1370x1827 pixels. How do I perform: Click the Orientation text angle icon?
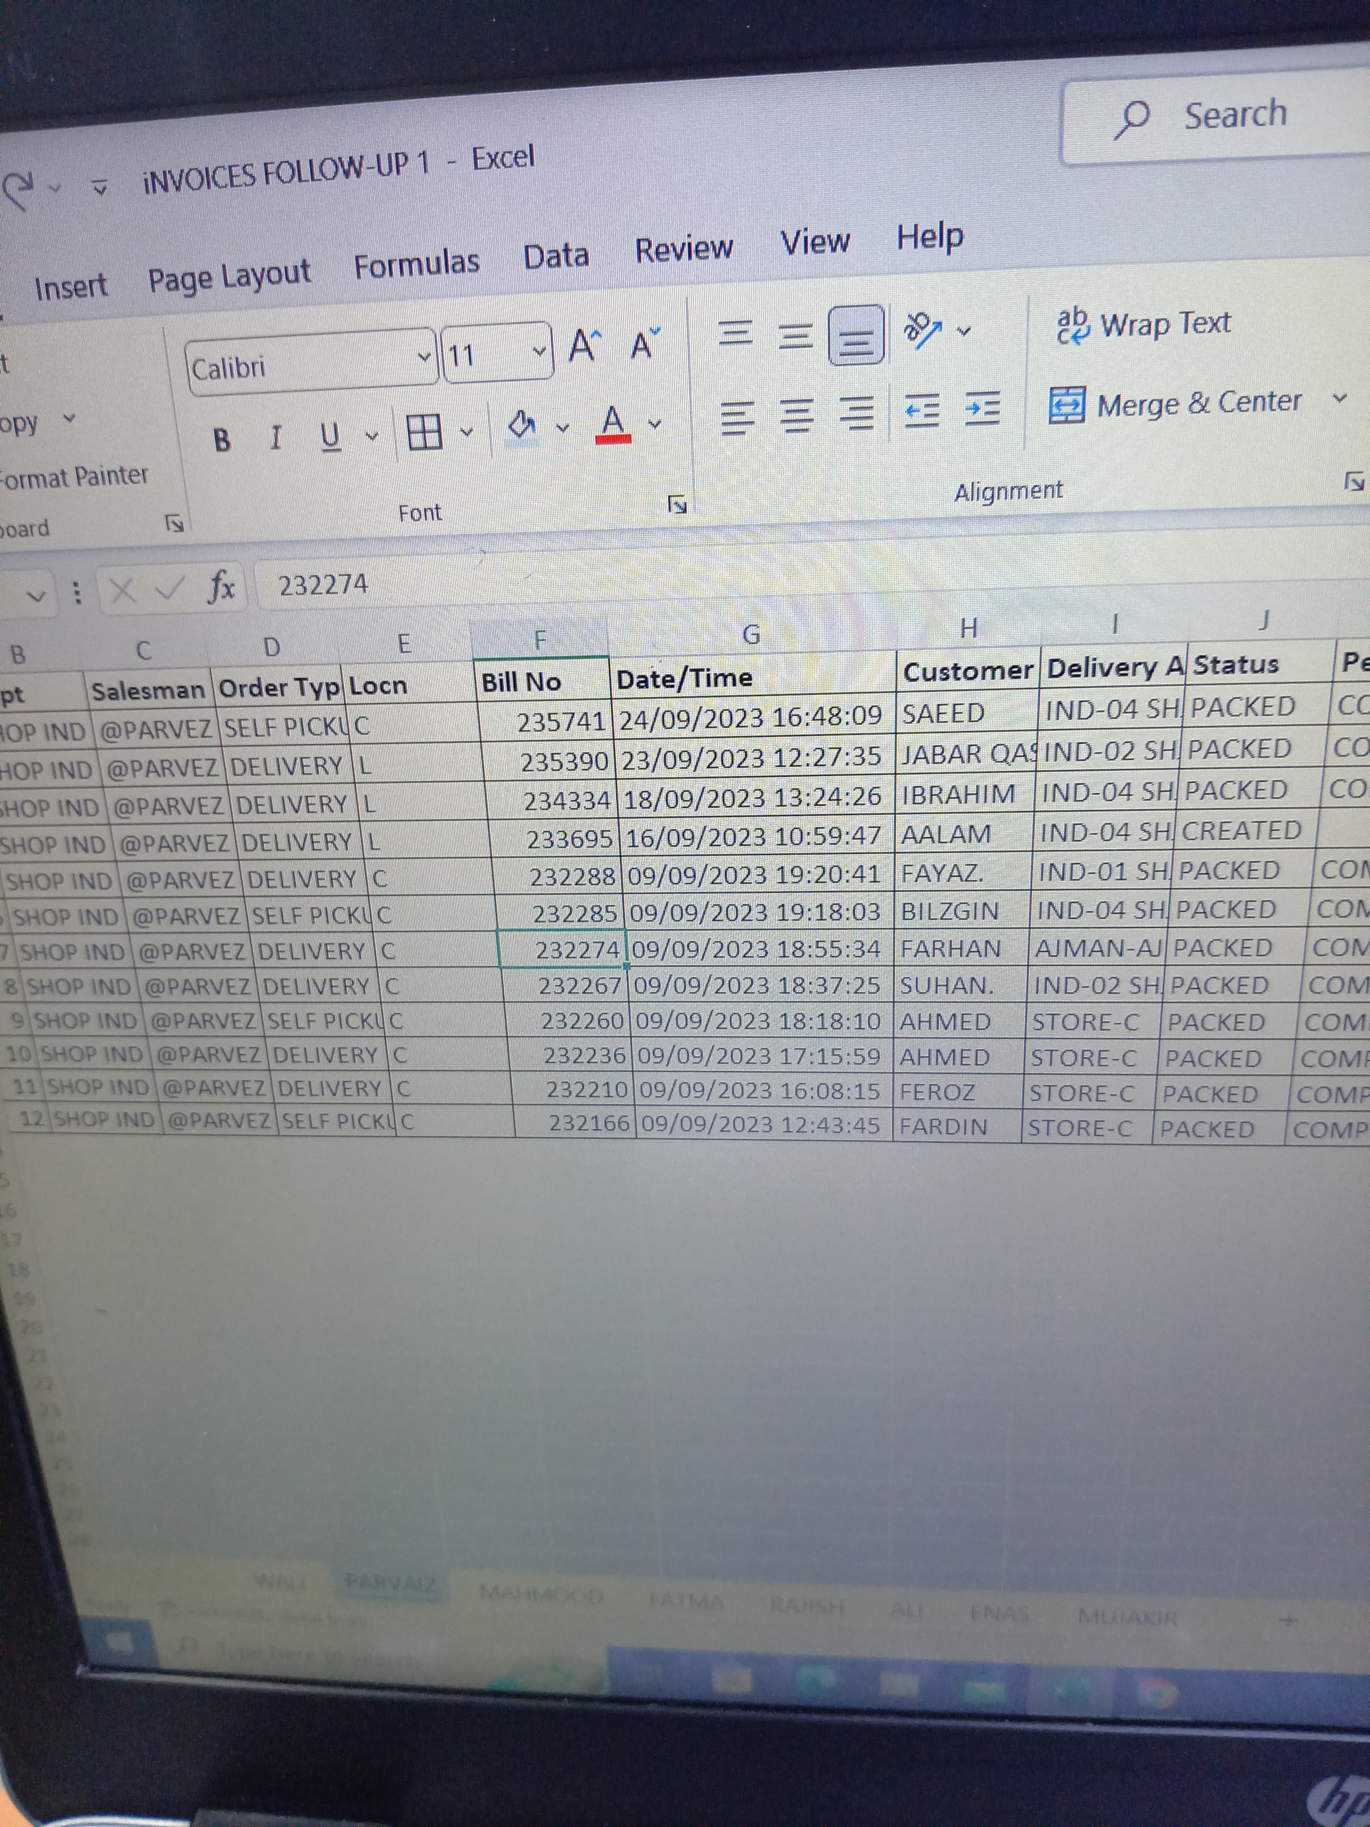923,330
